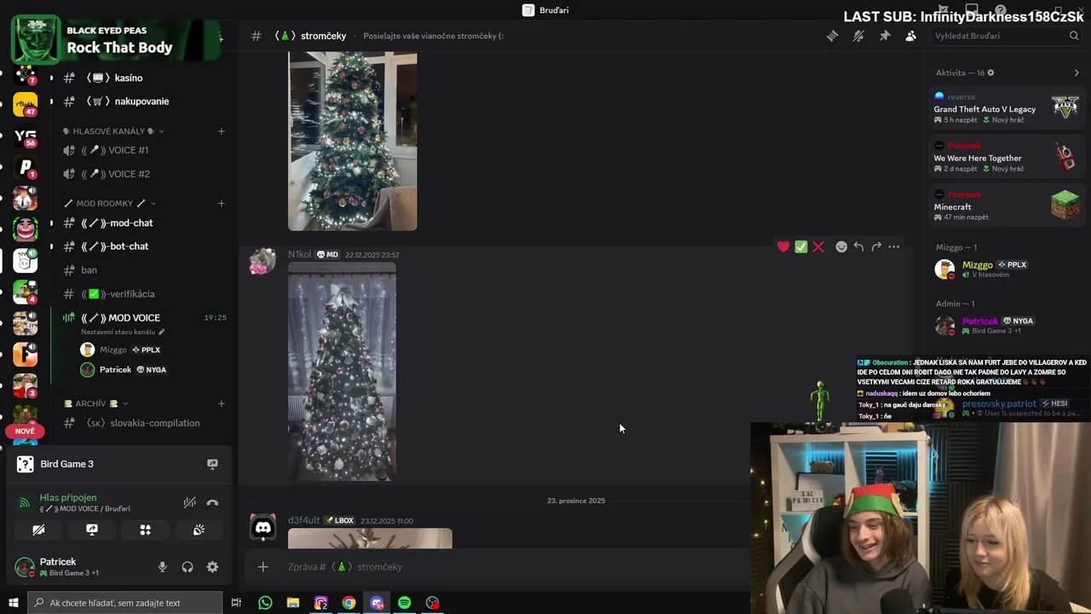Stream Bird Game 3 screen icon
The image size is (1091, 614).
(212, 464)
